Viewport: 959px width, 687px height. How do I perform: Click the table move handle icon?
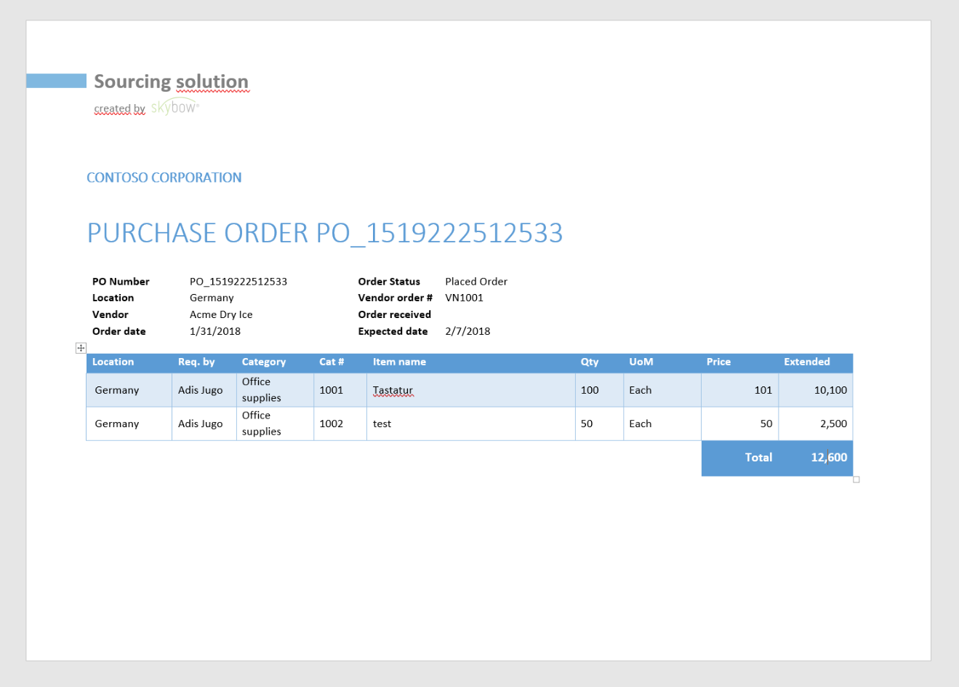pyautogui.click(x=81, y=348)
